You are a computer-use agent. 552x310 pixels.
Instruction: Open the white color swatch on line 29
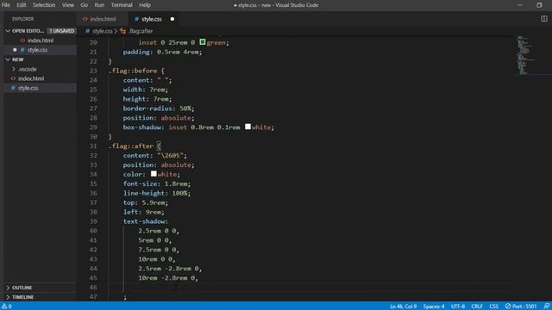point(248,127)
